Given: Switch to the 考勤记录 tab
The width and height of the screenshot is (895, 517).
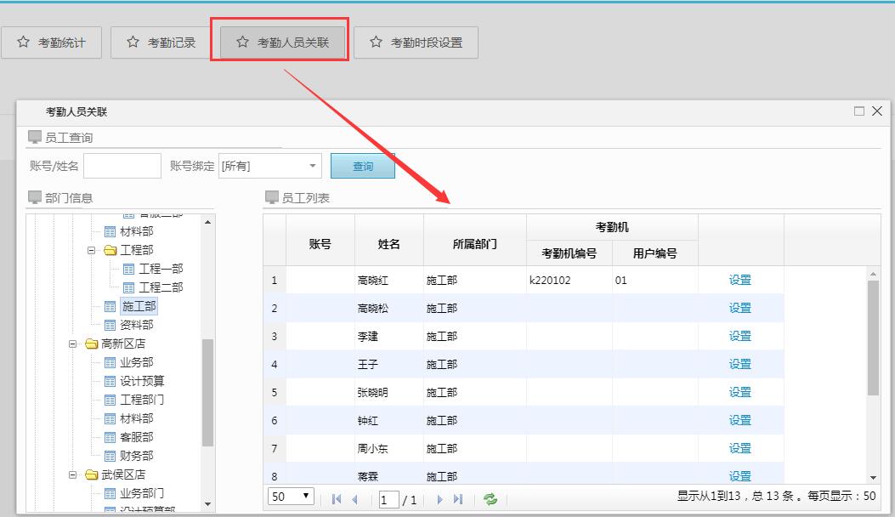Looking at the screenshot, I should pos(160,43).
